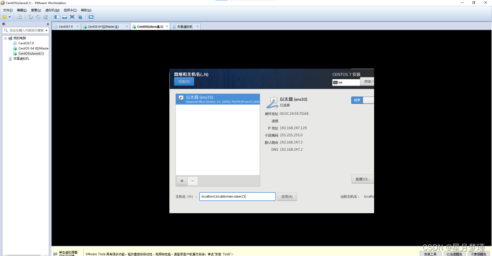Close the 共享虚拟机 tab
Screen dimensions: 492x256
pyautogui.click(x=198, y=26)
